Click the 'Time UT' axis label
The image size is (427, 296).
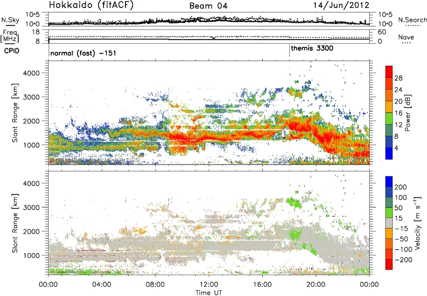click(209, 292)
